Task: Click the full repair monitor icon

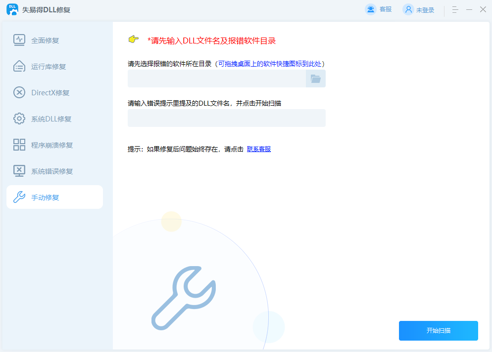Action: 19,40
